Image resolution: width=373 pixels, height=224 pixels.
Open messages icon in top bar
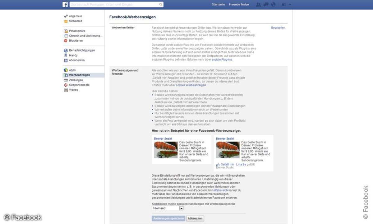(266, 4)
